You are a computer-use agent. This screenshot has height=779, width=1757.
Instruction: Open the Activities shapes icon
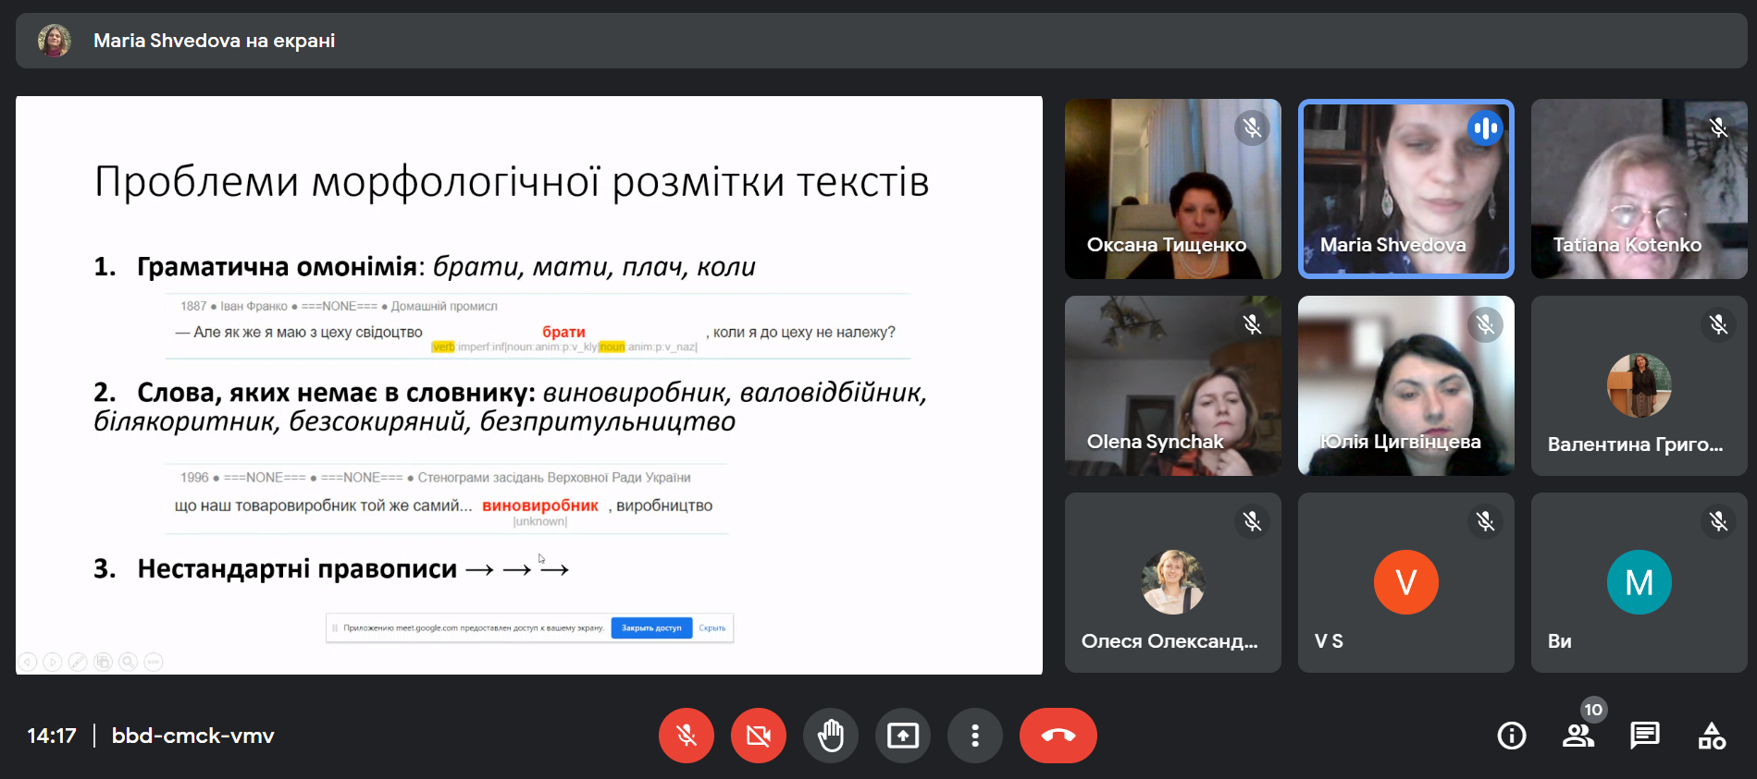click(x=1711, y=736)
